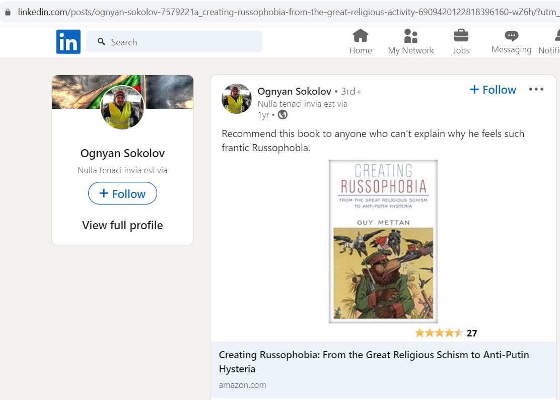Focus the LinkedIn Search field
Viewport: 560px width, 400px height.
[174, 42]
